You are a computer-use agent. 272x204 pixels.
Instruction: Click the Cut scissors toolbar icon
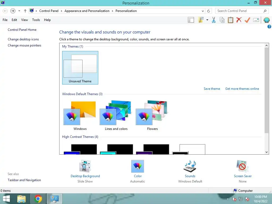(x=214, y=20)
